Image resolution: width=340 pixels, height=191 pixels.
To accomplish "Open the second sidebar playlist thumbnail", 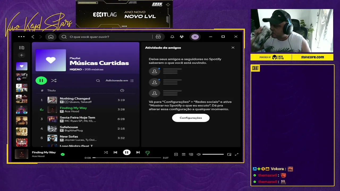I will [x=22, y=77].
